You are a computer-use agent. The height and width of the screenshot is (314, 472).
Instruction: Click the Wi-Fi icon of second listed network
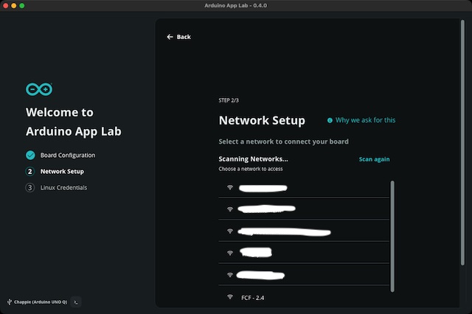[x=230, y=209]
